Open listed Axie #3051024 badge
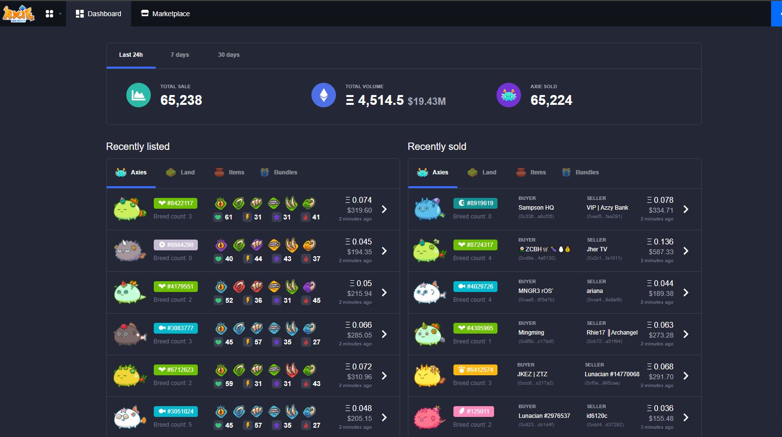Image resolution: width=782 pixels, height=437 pixels. point(175,412)
